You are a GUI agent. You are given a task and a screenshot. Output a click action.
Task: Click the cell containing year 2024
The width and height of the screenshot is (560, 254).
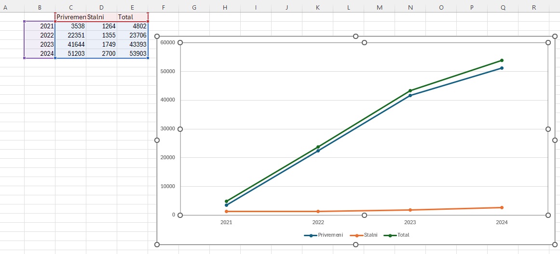point(40,53)
